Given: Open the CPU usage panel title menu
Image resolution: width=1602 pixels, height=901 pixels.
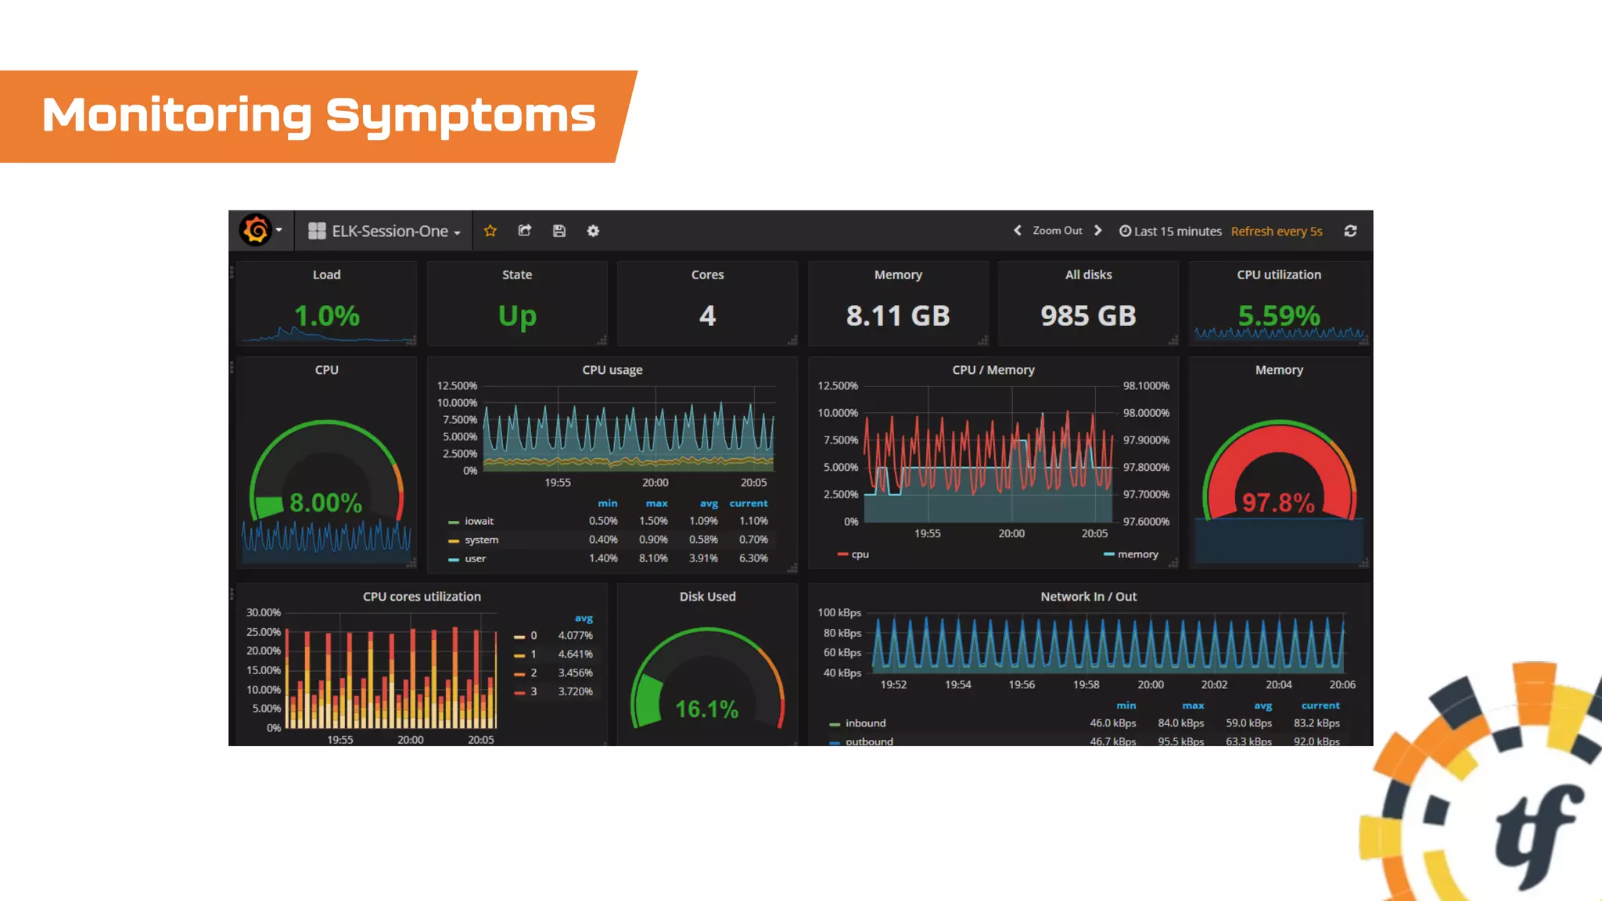Looking at the screenshot, I should [612, 370].
